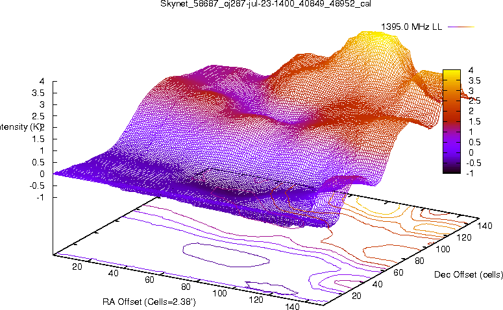The image size is (503, 310).
Task: Click intensity axis tick label -0.5
Action: coord(36,185)
